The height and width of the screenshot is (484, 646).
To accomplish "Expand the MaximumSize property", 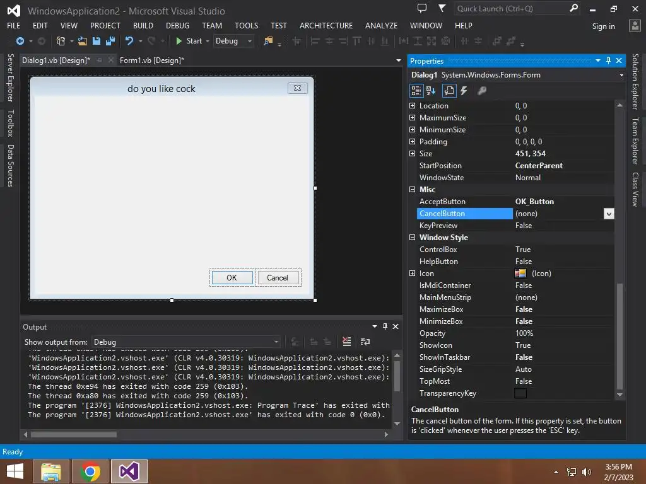I will coord(412,117).
